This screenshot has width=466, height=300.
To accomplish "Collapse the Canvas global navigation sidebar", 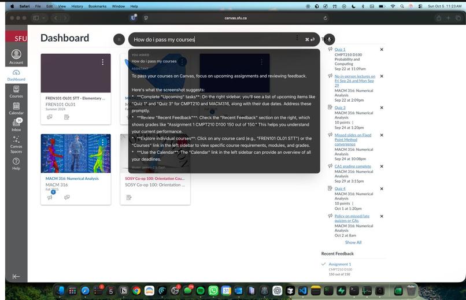I will pos(16,276).
